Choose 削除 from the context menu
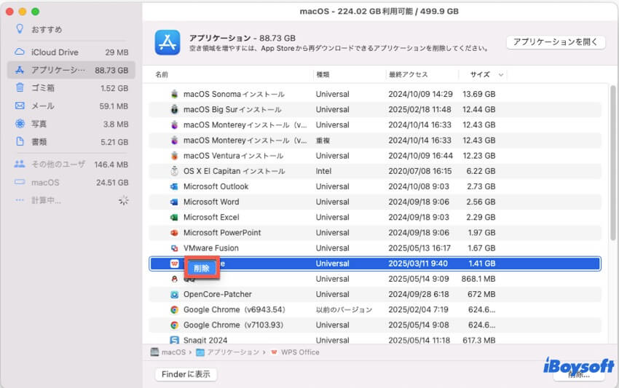619x388 pixels. tap(202, 269)
